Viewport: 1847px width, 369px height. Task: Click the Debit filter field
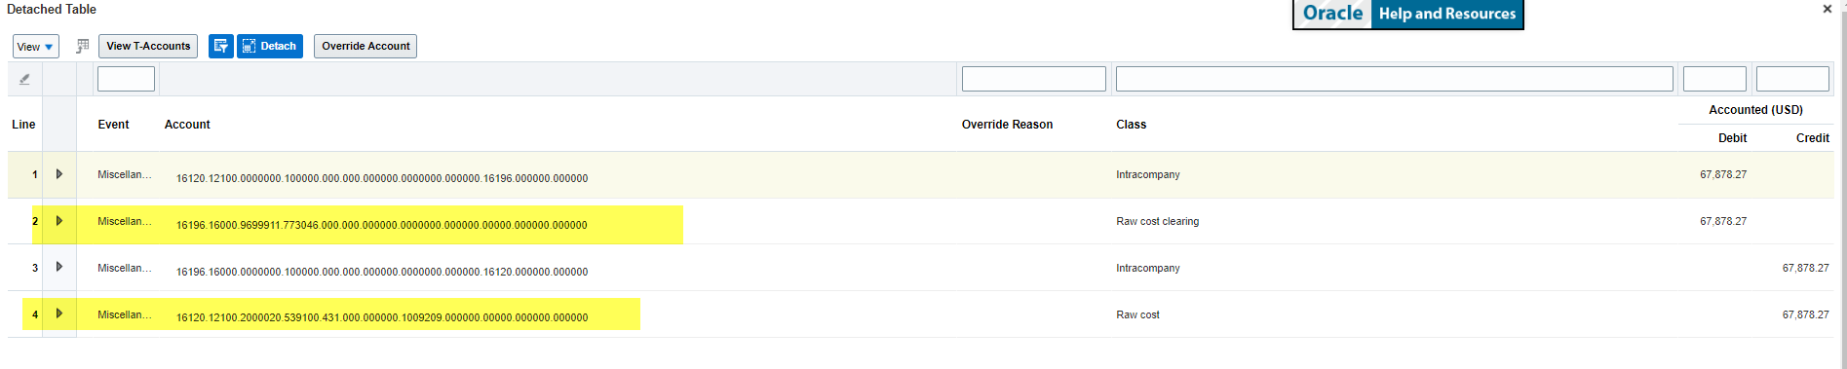[x=1714, y=79]
